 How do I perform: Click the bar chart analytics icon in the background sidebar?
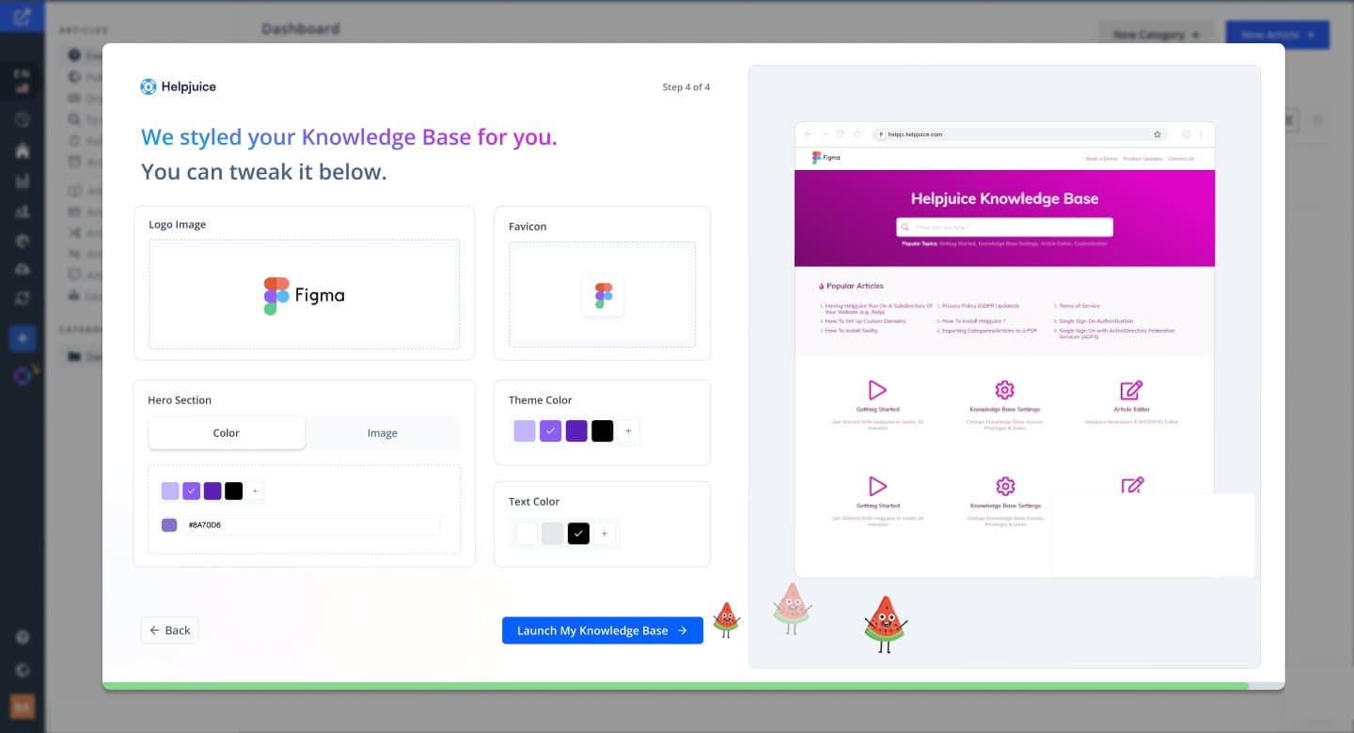(x=23, y=180)
